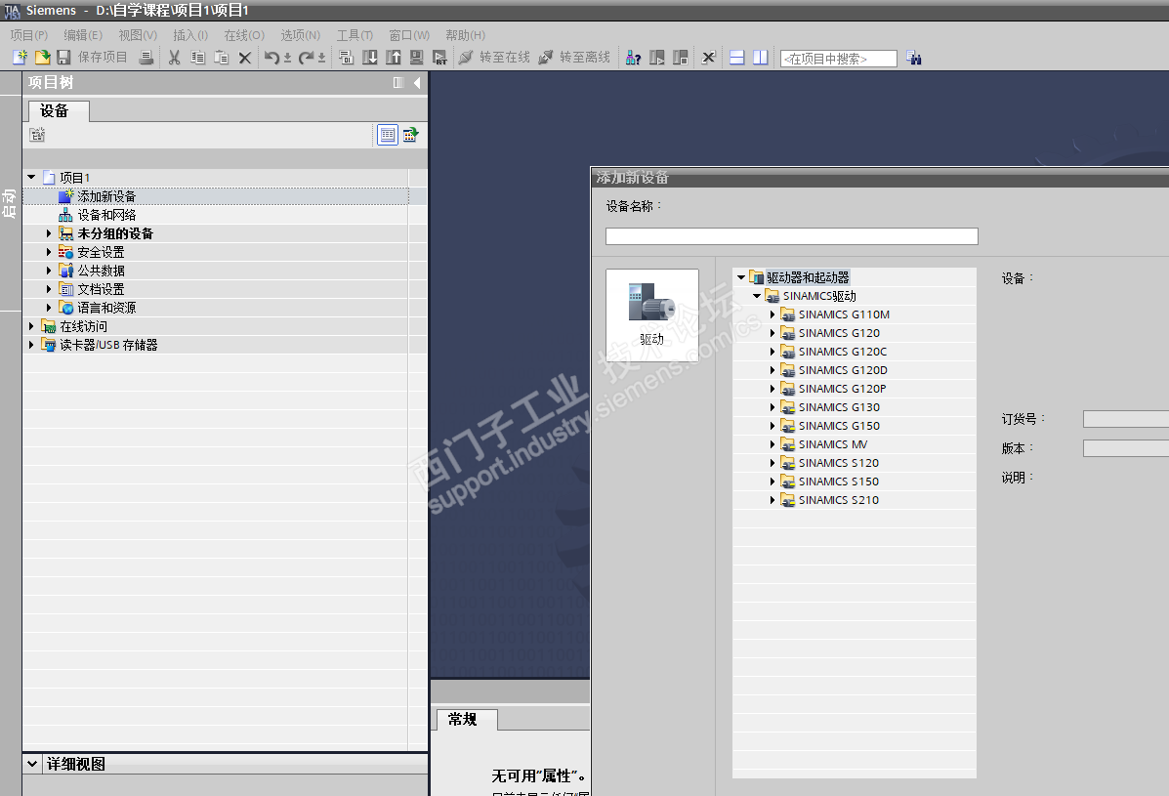The height and width of the screenshot is (796, 1169).
Task: Click the 保存项目 toolbar button
Action: (x=103, y=58)
